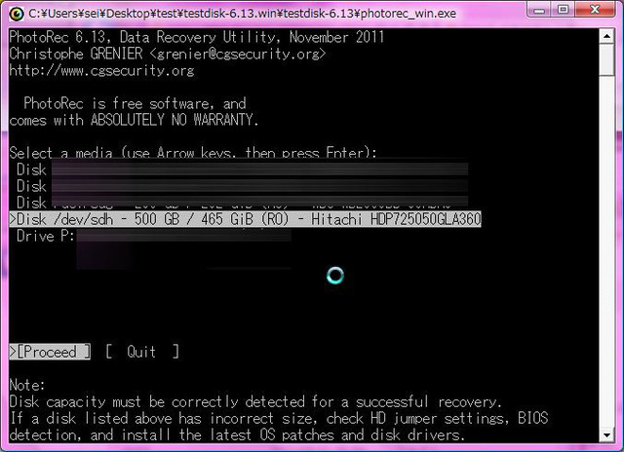Maximize the photorec_win.exe window

coord(563,10)
